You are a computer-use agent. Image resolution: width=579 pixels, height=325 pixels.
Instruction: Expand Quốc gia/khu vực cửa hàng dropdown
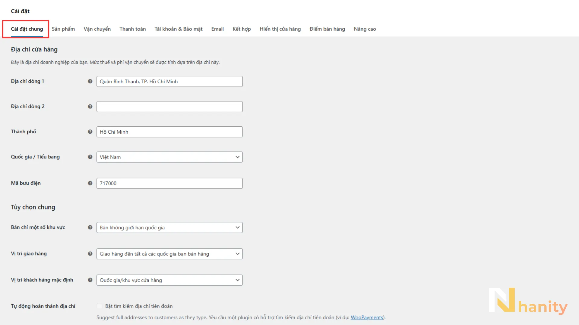[169, 280]
